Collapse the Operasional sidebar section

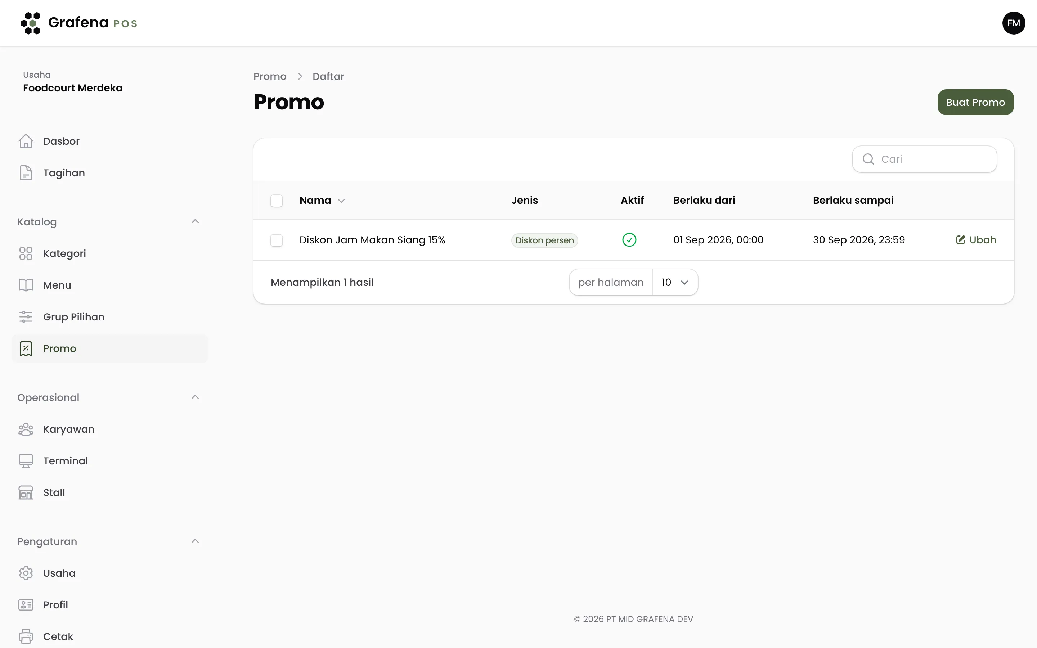[x=195, y=397]
